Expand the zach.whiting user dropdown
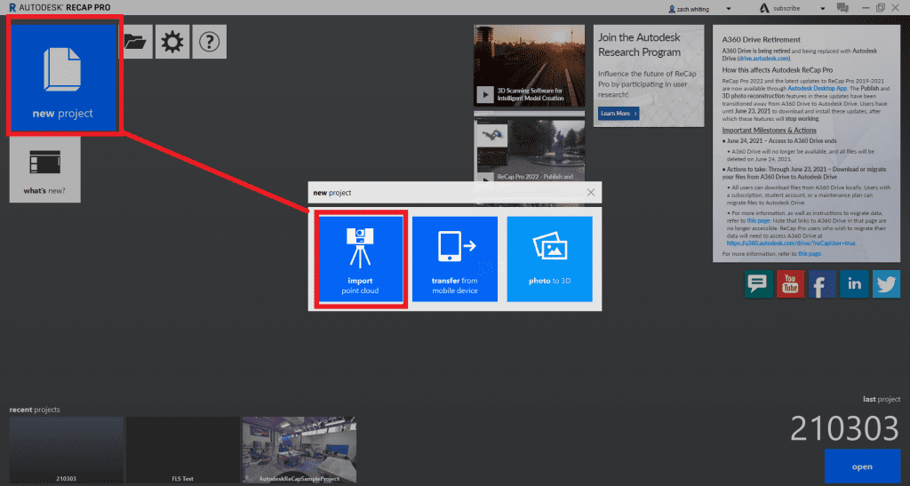The height and width of the screenshot is (486, 910). pyautogui.click(x=729, y=9)
